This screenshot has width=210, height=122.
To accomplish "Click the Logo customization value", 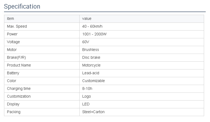I will tap(87, 96).
